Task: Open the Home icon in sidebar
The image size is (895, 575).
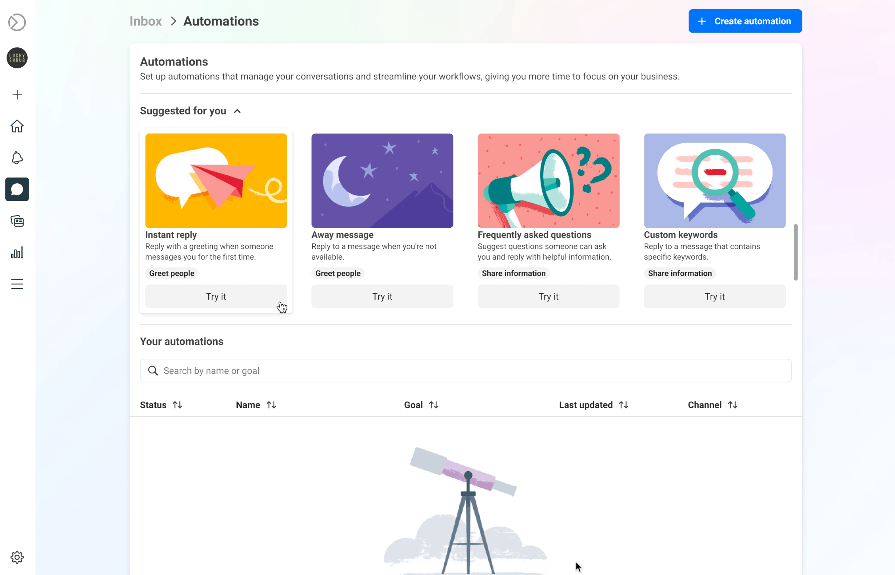Action: point(17,126)
